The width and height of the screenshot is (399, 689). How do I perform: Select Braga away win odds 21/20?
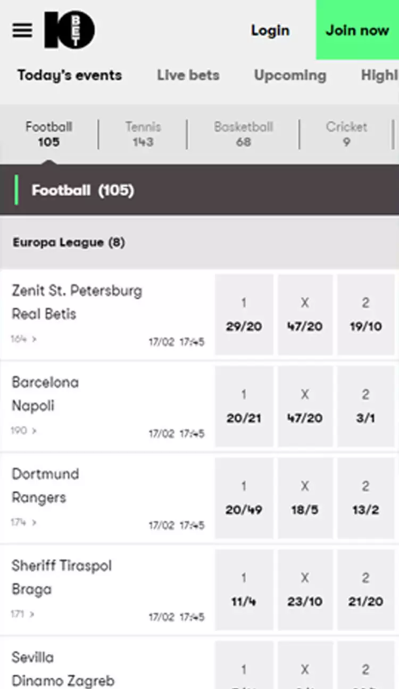(x=365, y=590)
